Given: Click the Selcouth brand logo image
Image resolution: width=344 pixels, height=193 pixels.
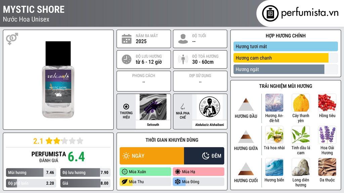Looking at the screenshot, I should [x=153, y=107].
